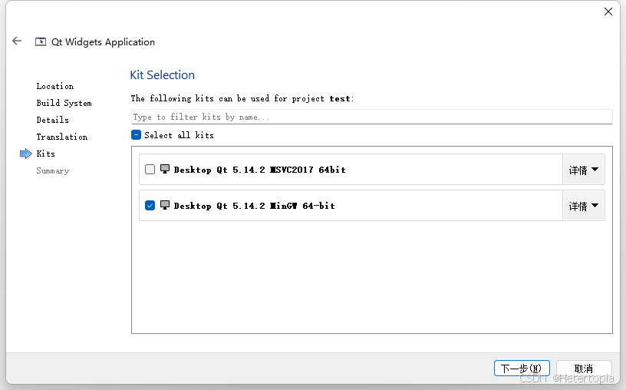Select the Translation wizard step
Image resolution: width=626 pixels, height=390 pixels.
pyautogui.click(x=62, y=137)
